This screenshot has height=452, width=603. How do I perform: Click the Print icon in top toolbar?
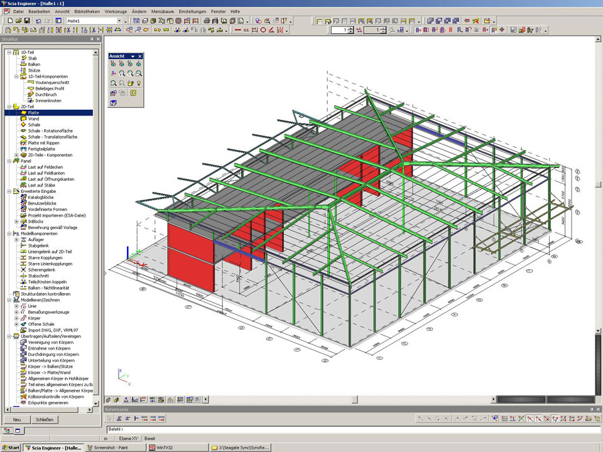coord(205,21)
